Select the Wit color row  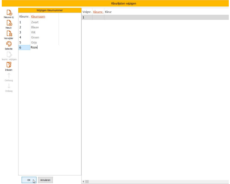34,32
